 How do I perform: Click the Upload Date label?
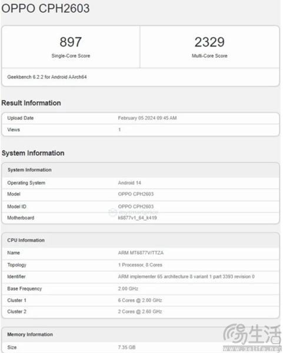pyautogui.click(x=20, y=118)
